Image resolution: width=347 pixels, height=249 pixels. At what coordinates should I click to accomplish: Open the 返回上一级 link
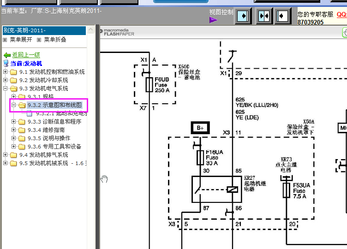26,54
